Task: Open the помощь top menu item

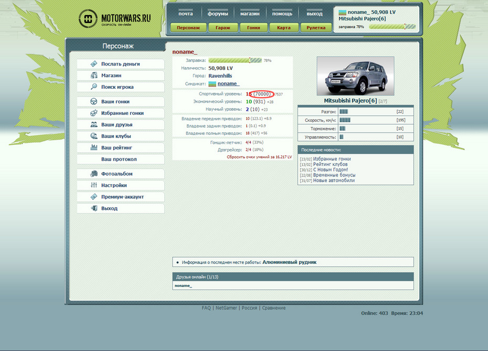Action: tap(282, 14)
